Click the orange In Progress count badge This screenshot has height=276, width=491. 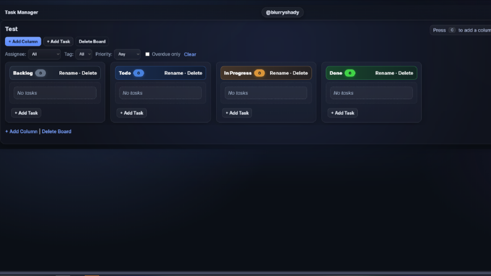(x=259, y=73)
